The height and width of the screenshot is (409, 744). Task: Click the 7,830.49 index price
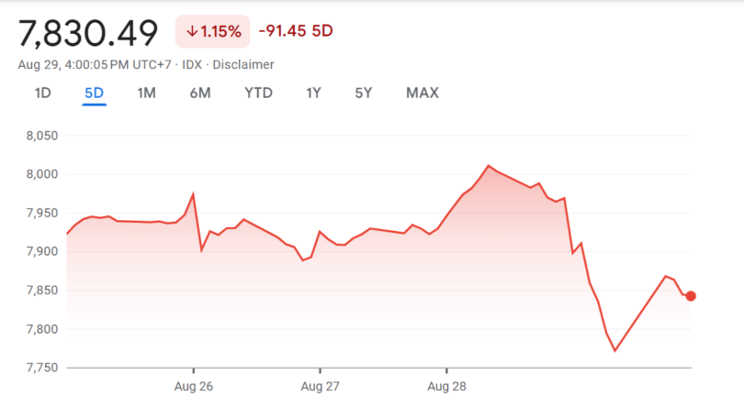click(x=88, y=32)
